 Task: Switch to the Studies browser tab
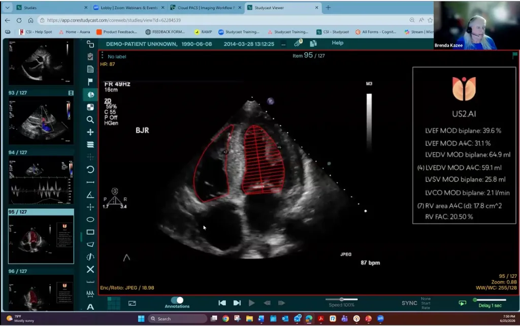(52, 7)
